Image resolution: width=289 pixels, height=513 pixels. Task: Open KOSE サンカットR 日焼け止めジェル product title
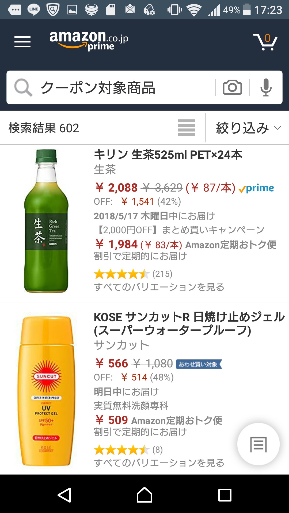(x=189, y=324)
